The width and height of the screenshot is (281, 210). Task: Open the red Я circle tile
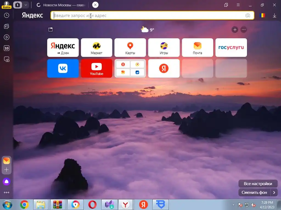[164, 68]
